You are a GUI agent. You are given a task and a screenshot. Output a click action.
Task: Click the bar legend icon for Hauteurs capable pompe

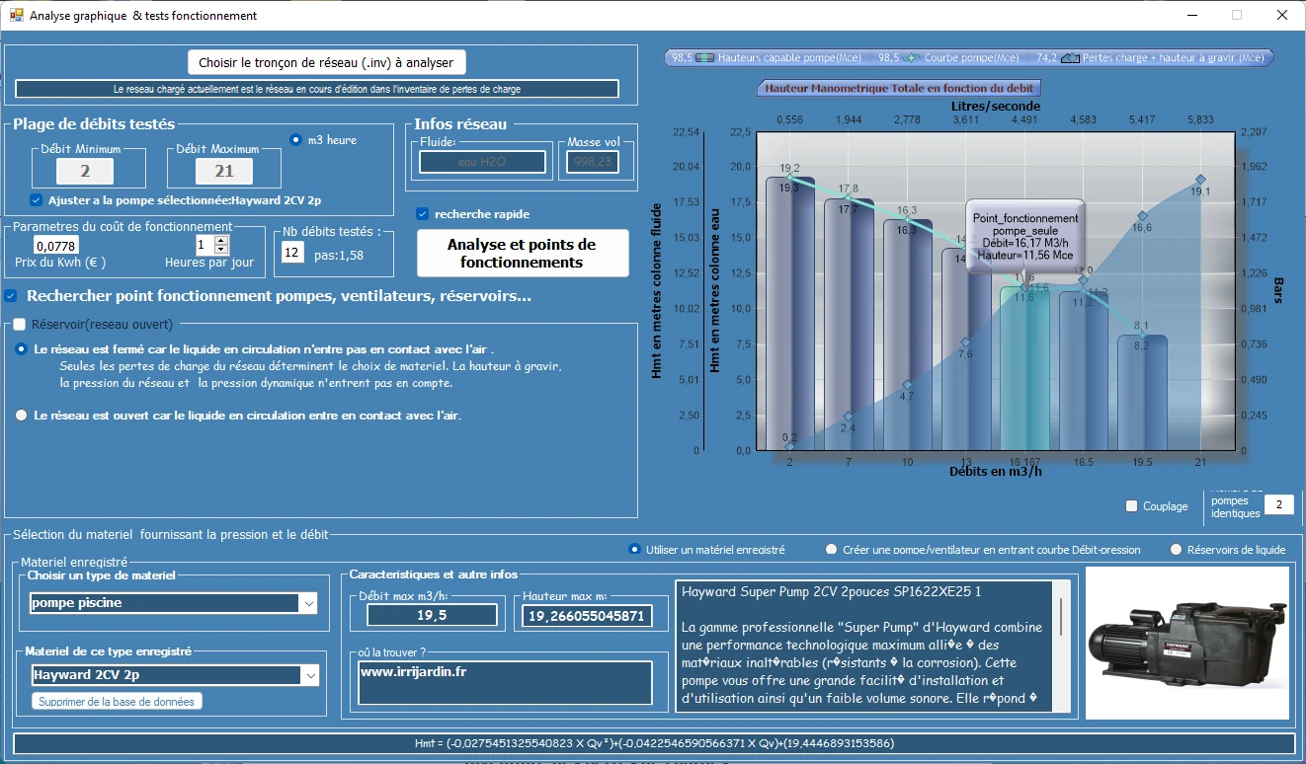pyautogui.click(x=705, y=57)
